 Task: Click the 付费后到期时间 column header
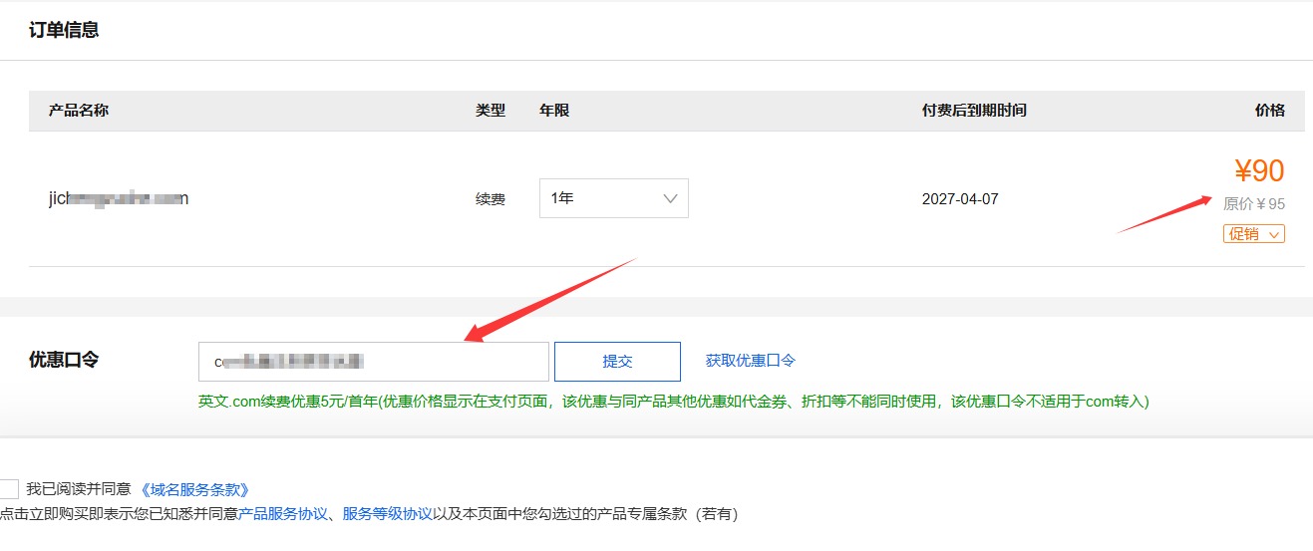pyautogui.click(x=974, y=111)
